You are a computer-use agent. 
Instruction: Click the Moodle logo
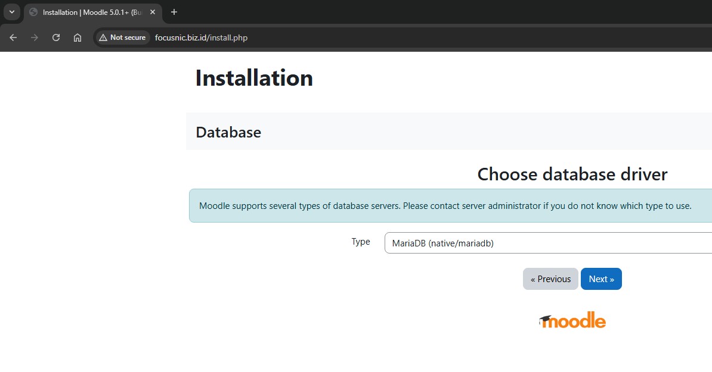(572, 320)
